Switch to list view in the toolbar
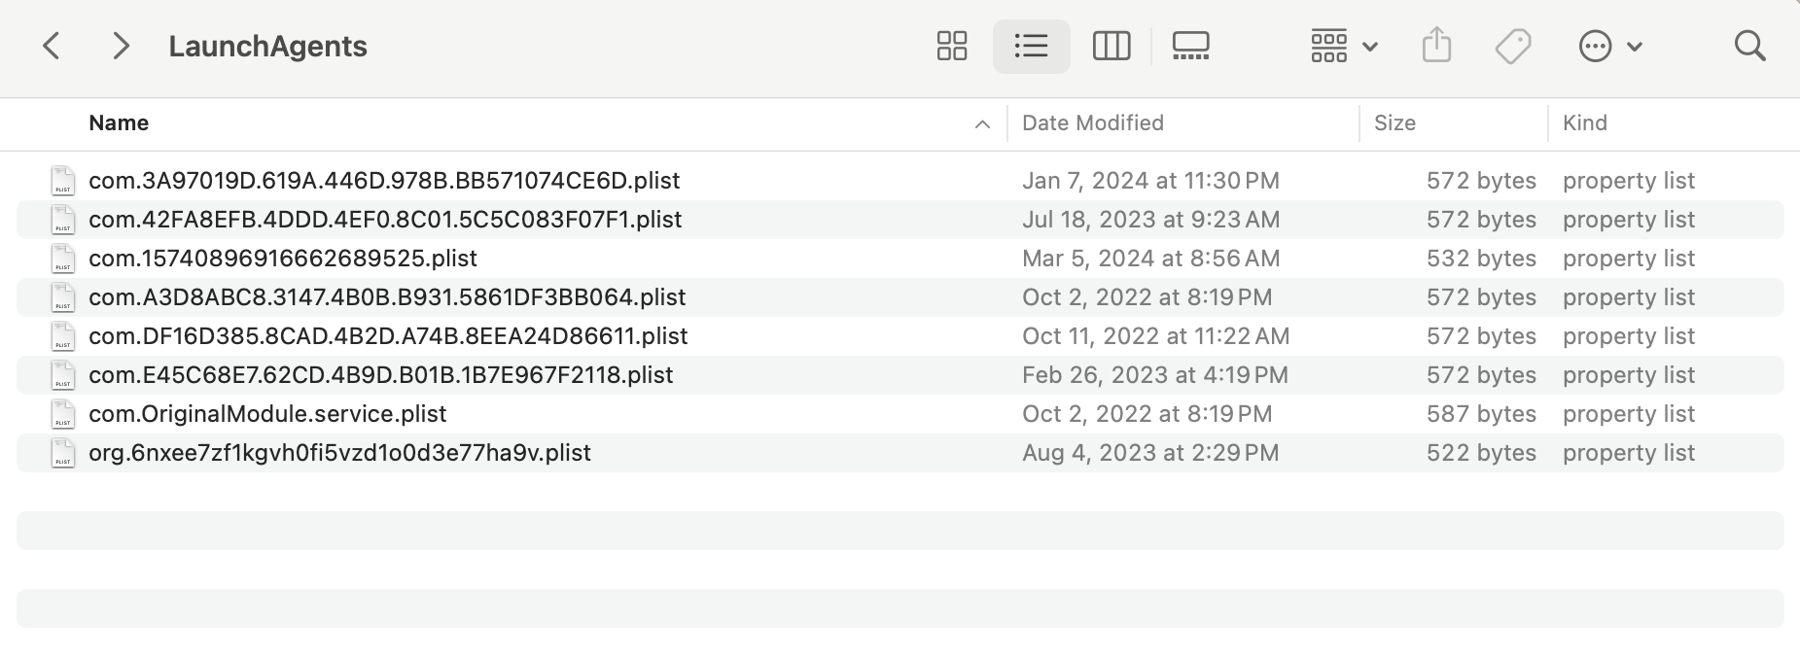Image resolution: width=1800 pixels, height=659 pixels. 1031,45
